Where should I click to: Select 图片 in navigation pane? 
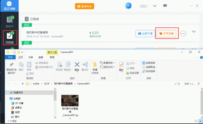point(16,117)
